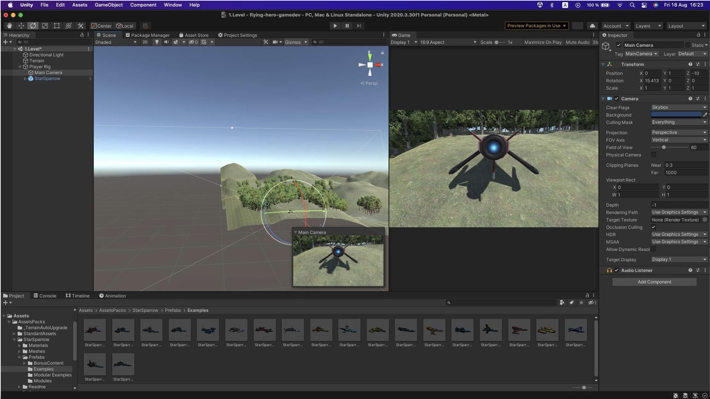Screen dimensions: 710x399
Task: Click the eyedropper next to Background color
Action: pos(705,115)
